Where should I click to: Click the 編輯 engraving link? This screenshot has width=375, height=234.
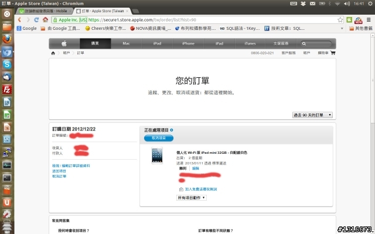click(196, 168)
